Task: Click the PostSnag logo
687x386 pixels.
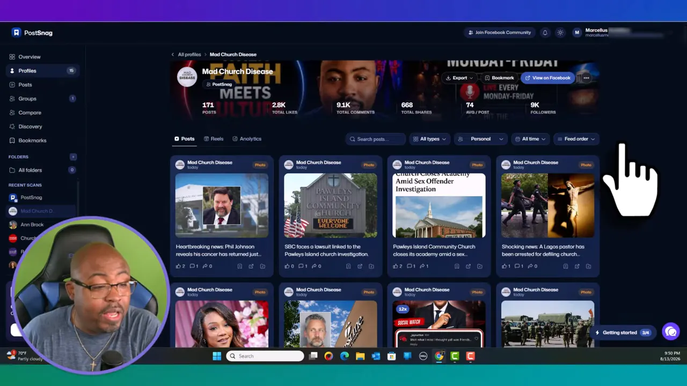Action: click(x=32, y=33)
